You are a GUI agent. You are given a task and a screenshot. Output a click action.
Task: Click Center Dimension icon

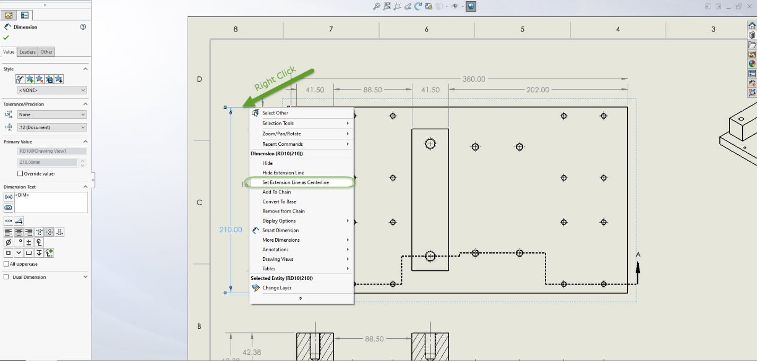8,221
